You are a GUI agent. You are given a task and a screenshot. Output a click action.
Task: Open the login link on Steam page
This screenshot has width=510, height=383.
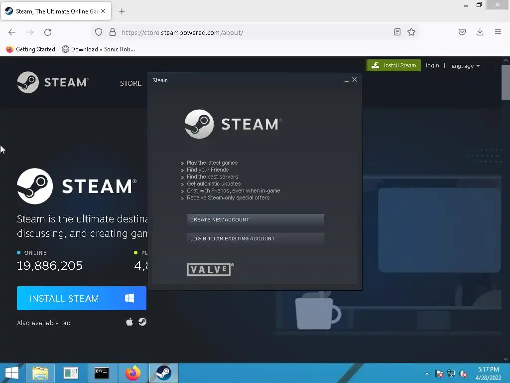pyautogui.click(x=432, y=65)
